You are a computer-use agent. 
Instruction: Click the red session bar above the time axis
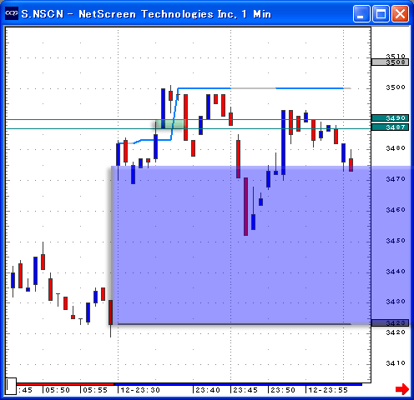pyautogui.click(x=65, y=384)
